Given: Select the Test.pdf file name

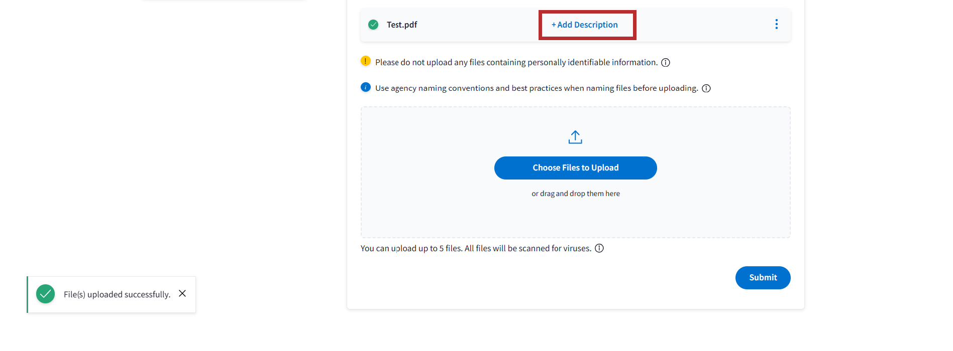Looking at the screenshot, I should pyautogui.click(x=401, y=25).
